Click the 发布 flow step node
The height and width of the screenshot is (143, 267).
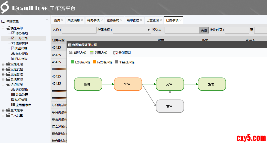(212, 84)
